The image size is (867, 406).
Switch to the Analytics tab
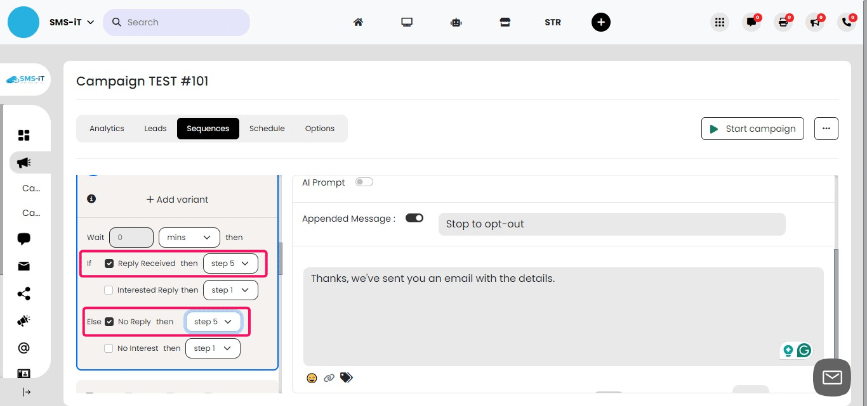(x=107, y=128)
